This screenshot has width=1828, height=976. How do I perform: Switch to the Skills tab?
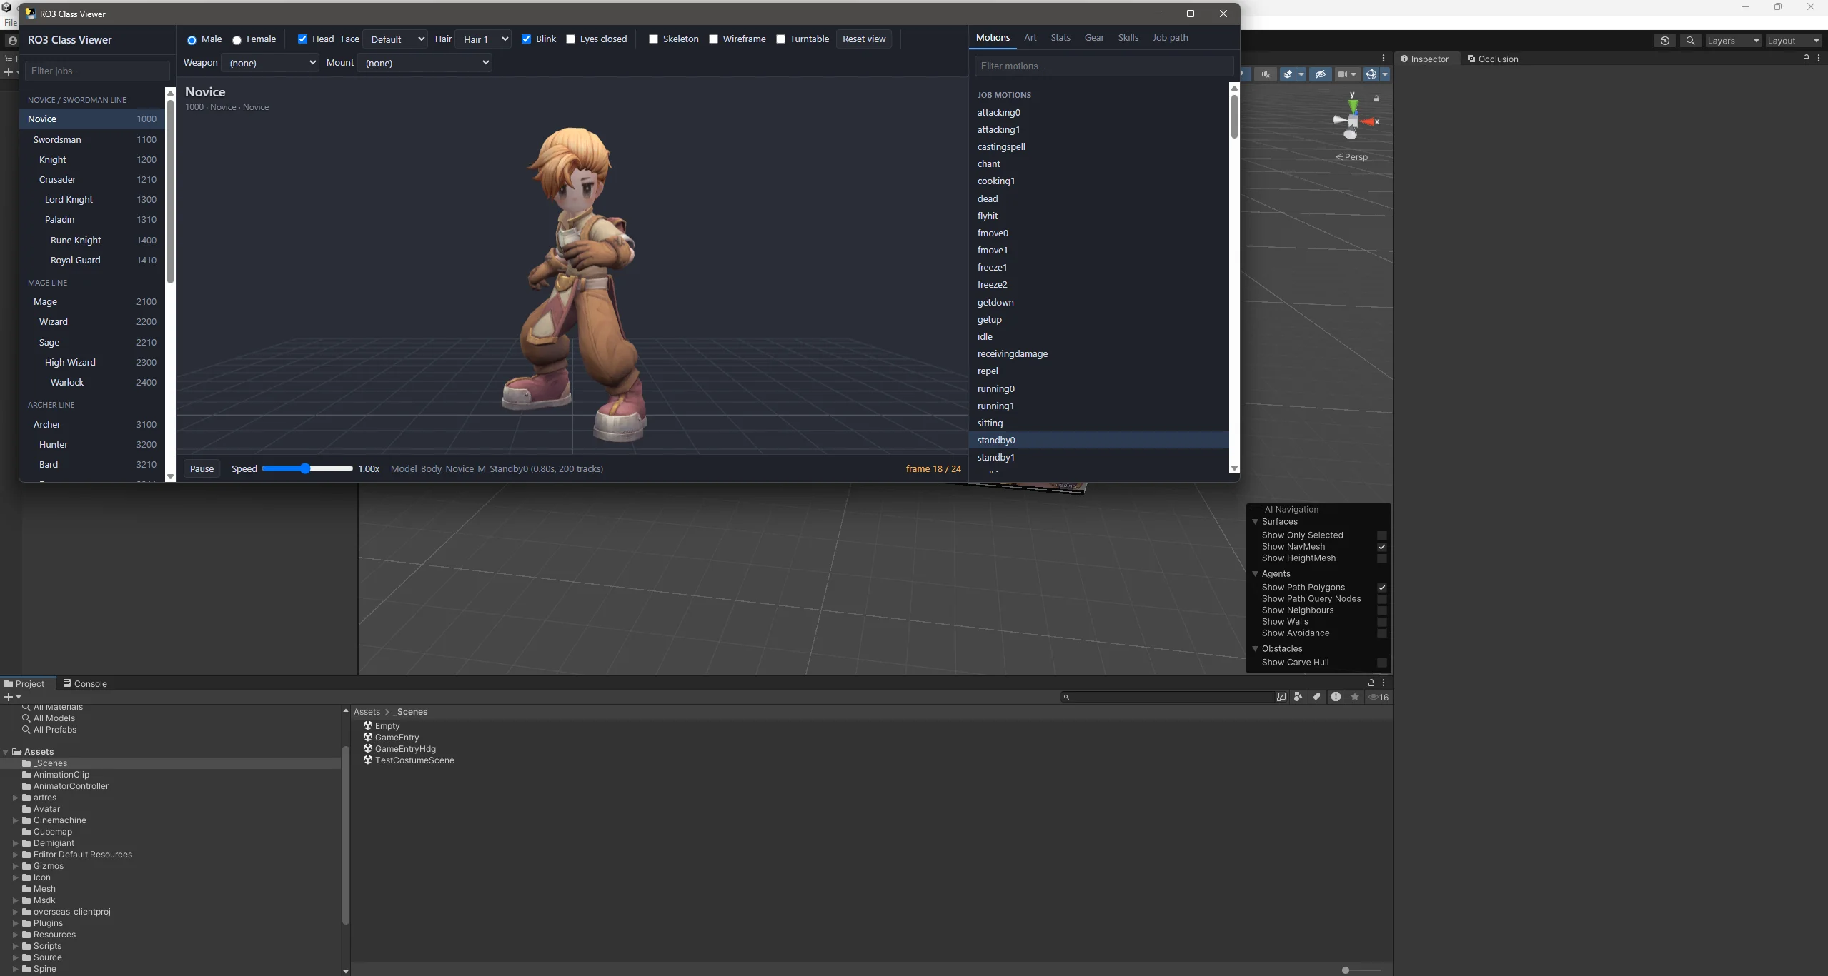1128,38
